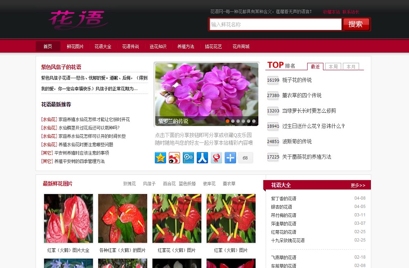Open 养殖水仙花时要注意哪些问题 article
Viewport: 409px width, 268px height.
[86, 145]
